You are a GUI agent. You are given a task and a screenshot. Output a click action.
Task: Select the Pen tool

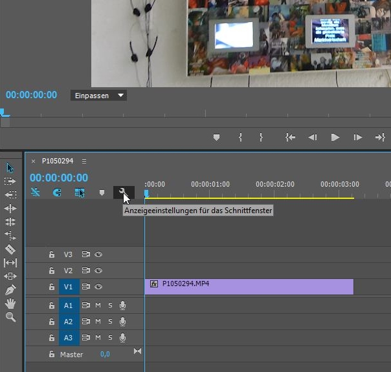[10, 289]
